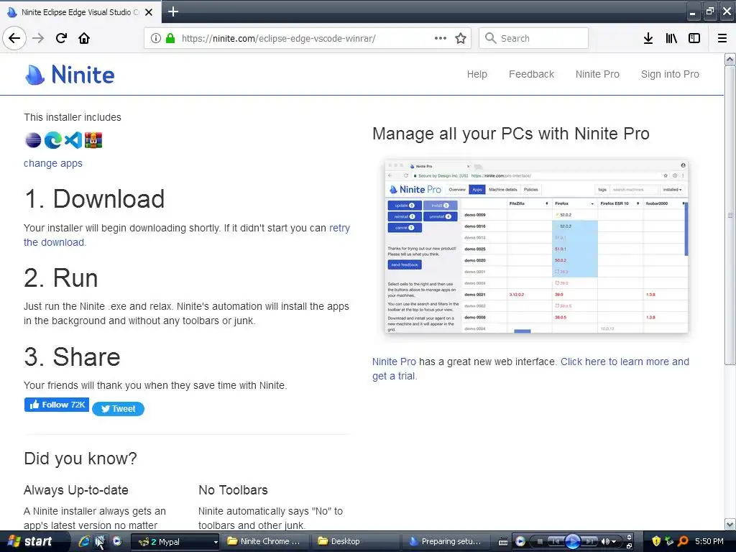Close the Ninite Eclipse Edge browser tab
The image size is (736, 552).
pyautogui.click(x=149, y=12)
